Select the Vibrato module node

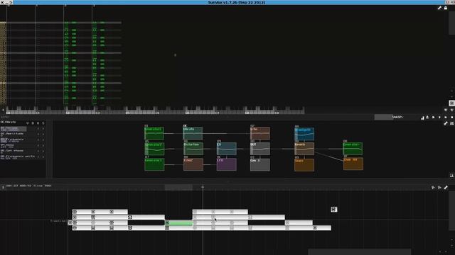pos(193,133)
